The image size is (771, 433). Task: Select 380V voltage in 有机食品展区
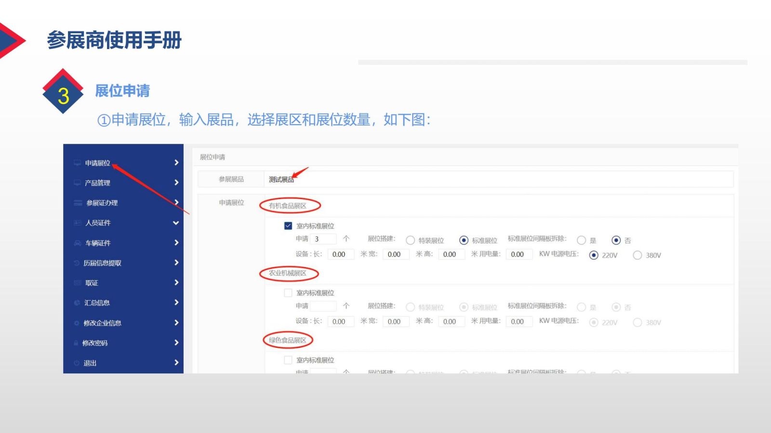pyautogui.click(x=638, y=255)
